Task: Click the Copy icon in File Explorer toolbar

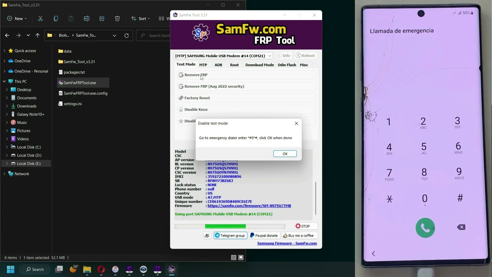Action: coord(56,18)
